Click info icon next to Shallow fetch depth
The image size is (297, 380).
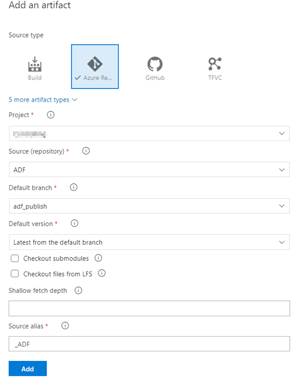(x=79, y=290)
